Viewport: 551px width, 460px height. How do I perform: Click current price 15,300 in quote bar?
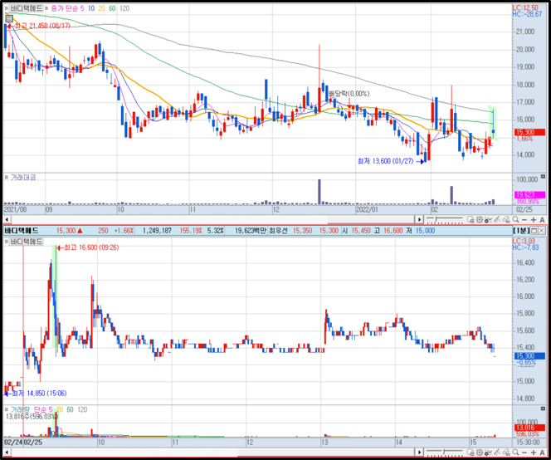pyautogui.click(x=66, y=231)
